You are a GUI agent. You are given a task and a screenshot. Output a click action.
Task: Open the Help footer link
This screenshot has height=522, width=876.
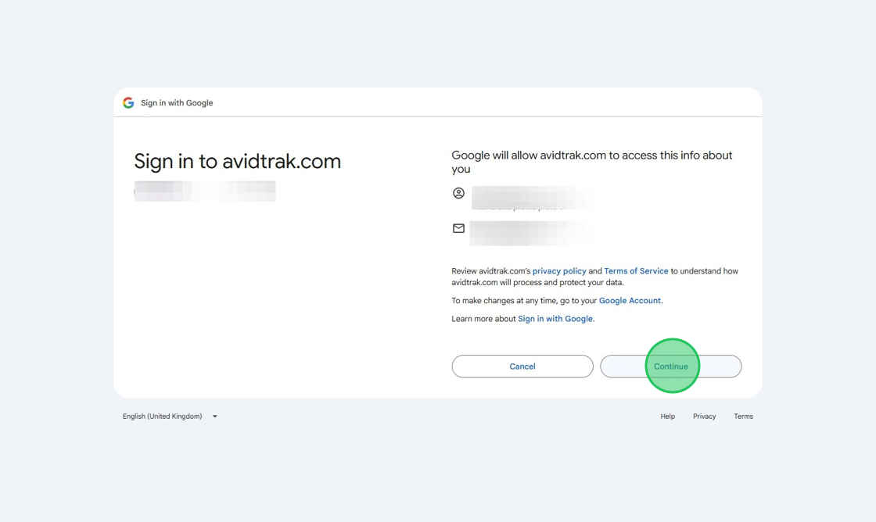(x=667, y=417)
